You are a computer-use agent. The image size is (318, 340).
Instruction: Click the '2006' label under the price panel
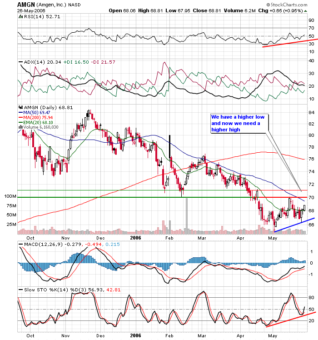pos(135,238)
